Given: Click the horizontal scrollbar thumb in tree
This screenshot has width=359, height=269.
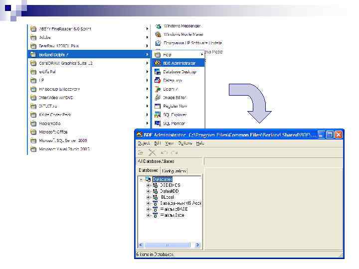Looking at the screenshot, I should (168, 245).
